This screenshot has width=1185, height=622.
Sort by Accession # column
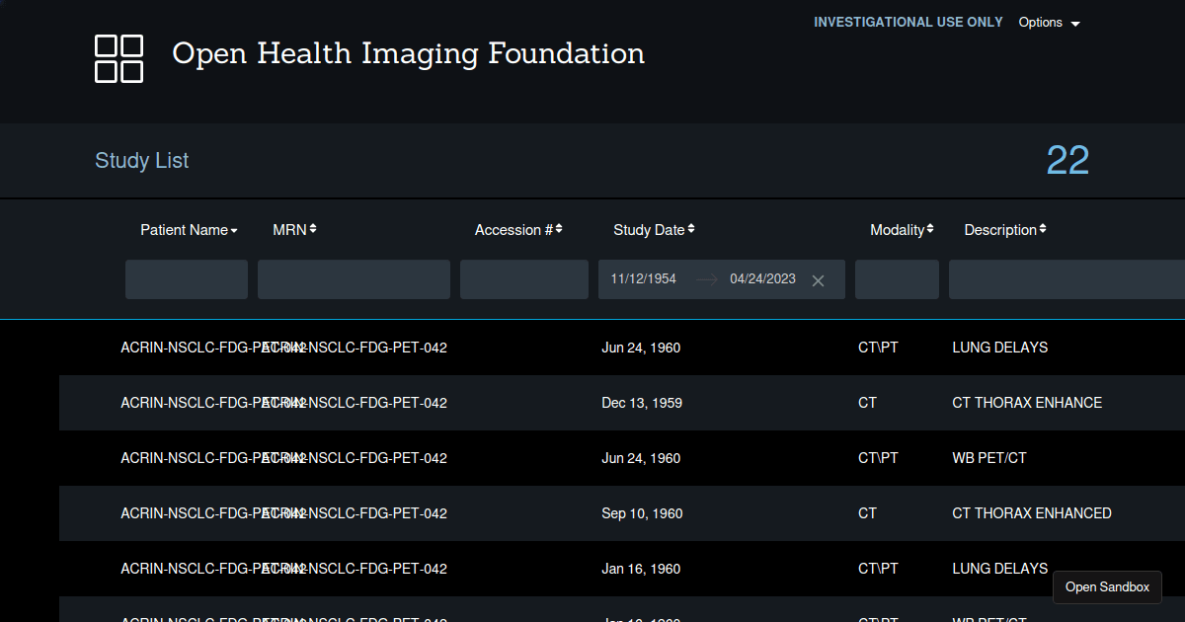[x=517, y=230]
